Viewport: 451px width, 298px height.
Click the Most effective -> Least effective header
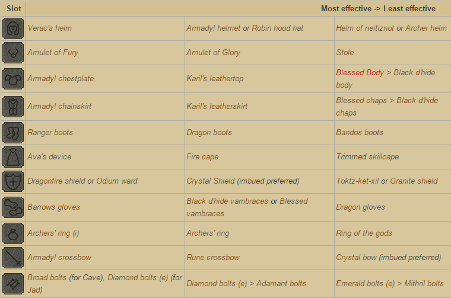tap(378, 9)
